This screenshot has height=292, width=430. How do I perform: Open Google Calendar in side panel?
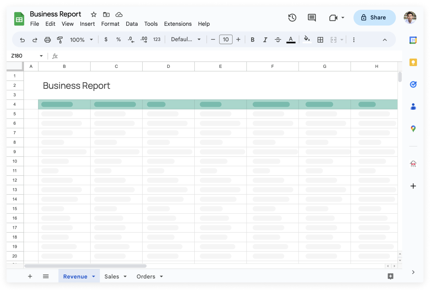413,40
